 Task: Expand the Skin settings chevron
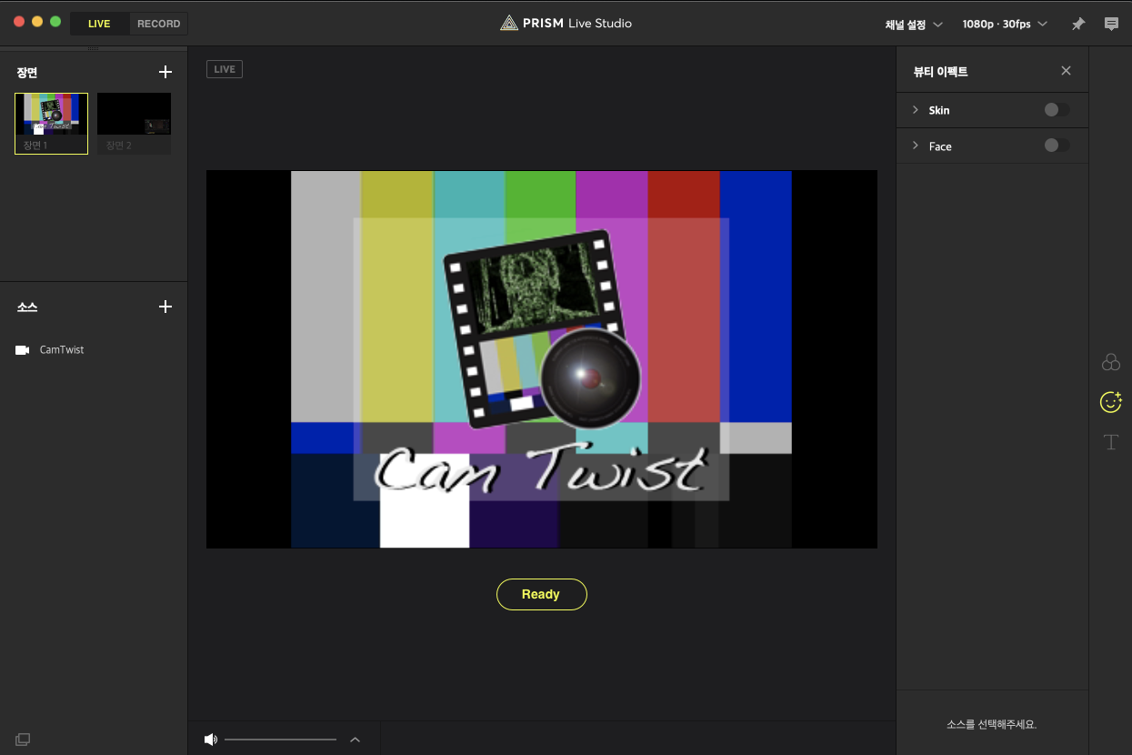pyautogui.click(x=916, y=110)
